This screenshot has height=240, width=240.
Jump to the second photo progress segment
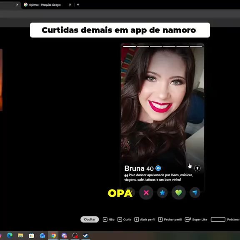coord(143,46)
